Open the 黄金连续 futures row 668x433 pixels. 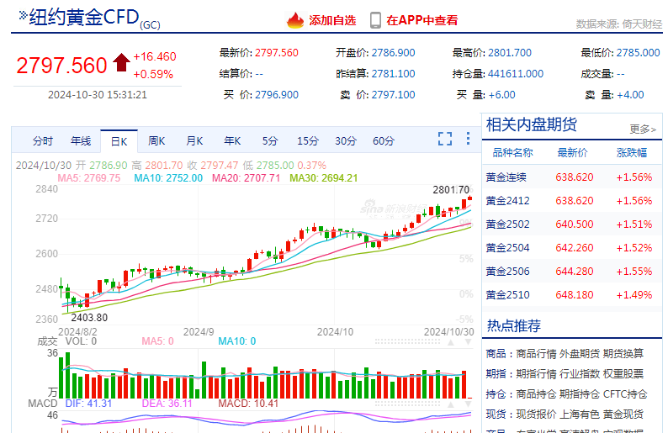coord(572,177)
